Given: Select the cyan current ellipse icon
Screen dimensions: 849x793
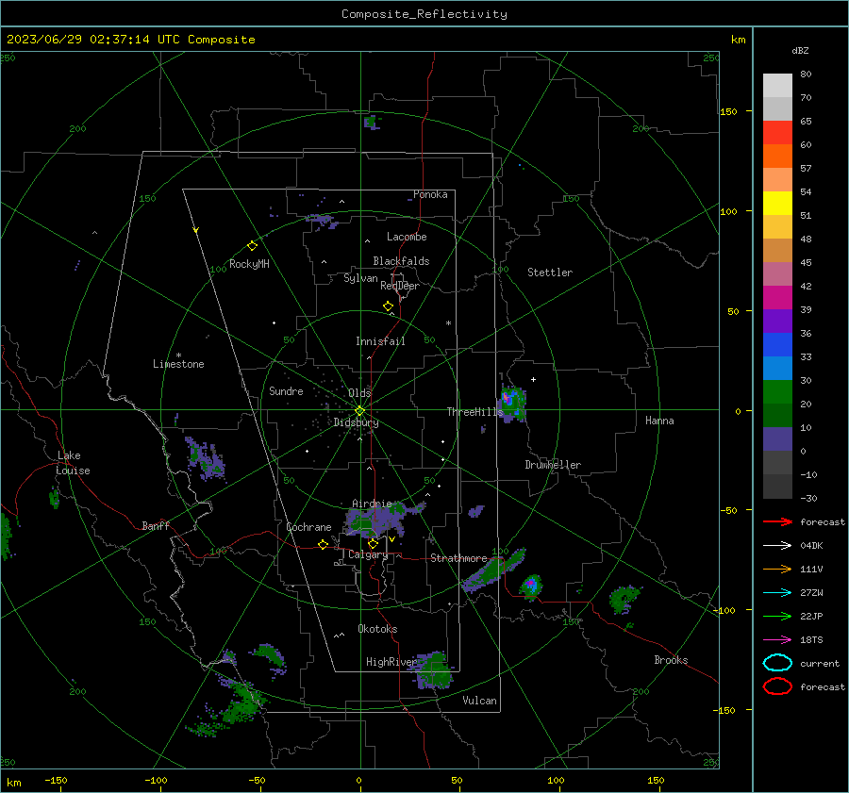Looking at the screenshot, I should (x=777, y=663).
